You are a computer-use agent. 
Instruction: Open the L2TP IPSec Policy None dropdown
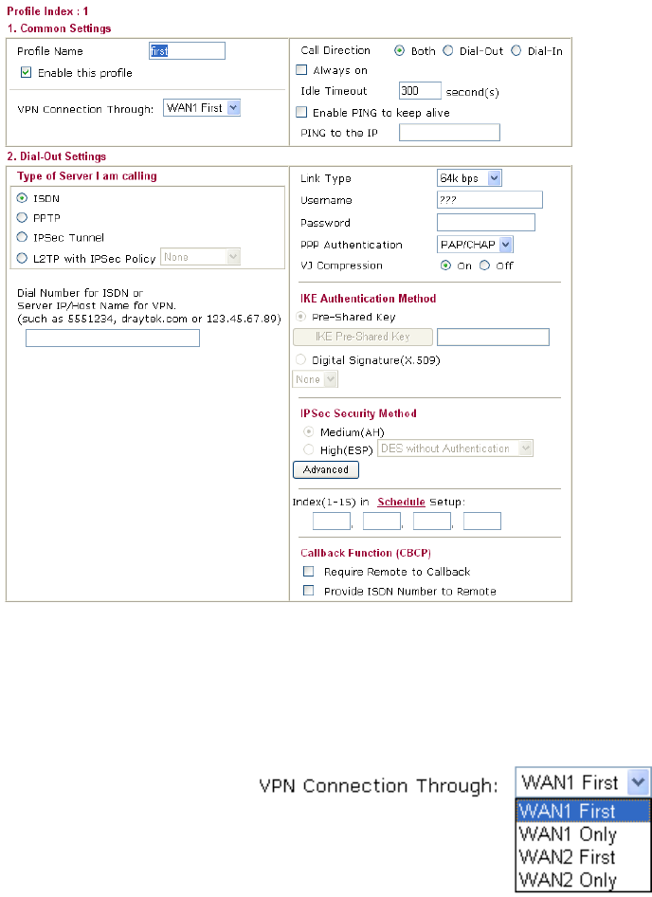coord(200,257)
